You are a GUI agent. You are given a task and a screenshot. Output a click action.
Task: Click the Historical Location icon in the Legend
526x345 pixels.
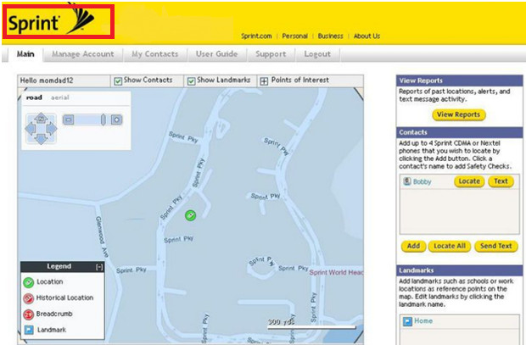coord(29,298)
